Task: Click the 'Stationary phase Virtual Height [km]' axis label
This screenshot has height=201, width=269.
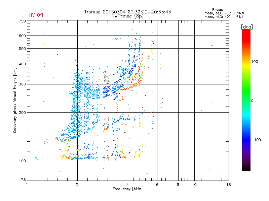Action: [x=15, y=101]
